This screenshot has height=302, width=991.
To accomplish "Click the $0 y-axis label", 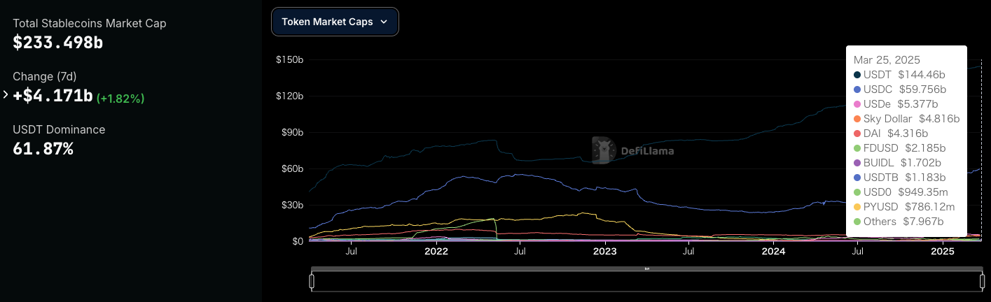I will [x=296, y=242].
